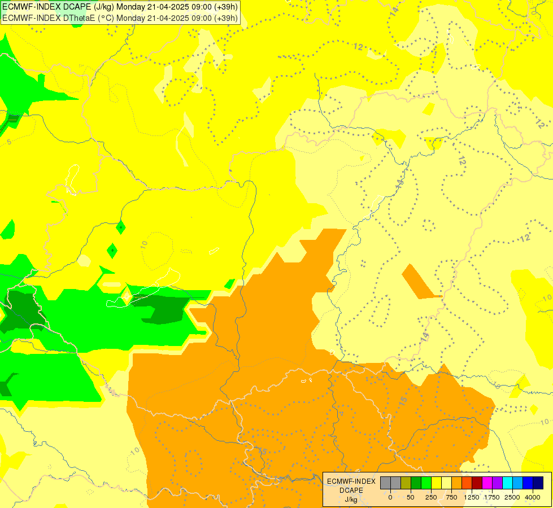This screenshot has height=508, width=553.
Task: Click the legend value label 2500
Action: 512,497
